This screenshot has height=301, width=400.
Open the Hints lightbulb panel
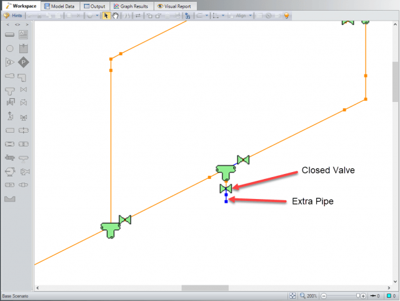pyautogui.click(x=12, y=16)
